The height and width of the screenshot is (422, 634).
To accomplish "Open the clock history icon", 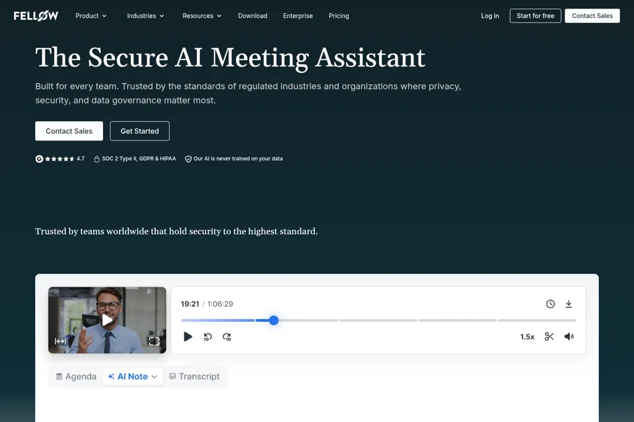I will (550, 304).
